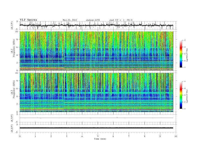Click the "VLF Spectra" plot title

[28, 20]
